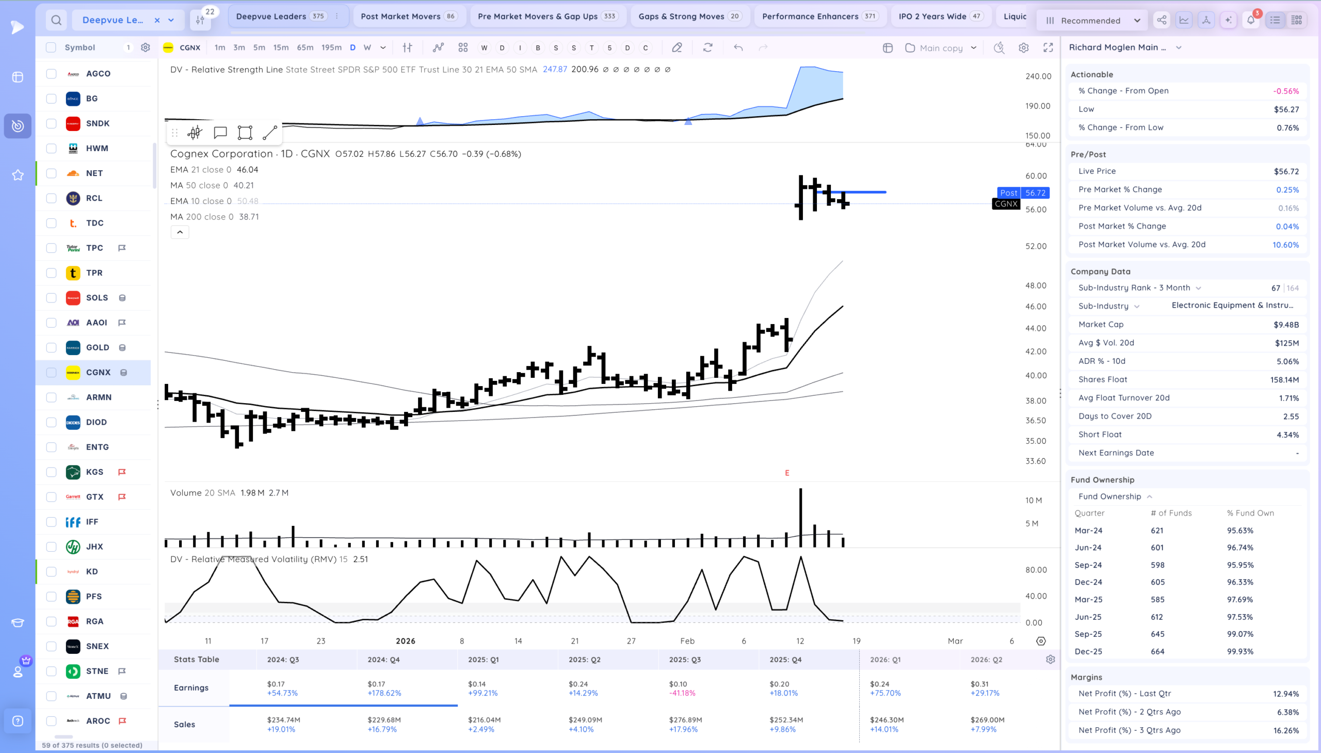Collapse the indicator legend chevron
The width and height of the screenshot is (1321, 753).
(x=180, y=232)
